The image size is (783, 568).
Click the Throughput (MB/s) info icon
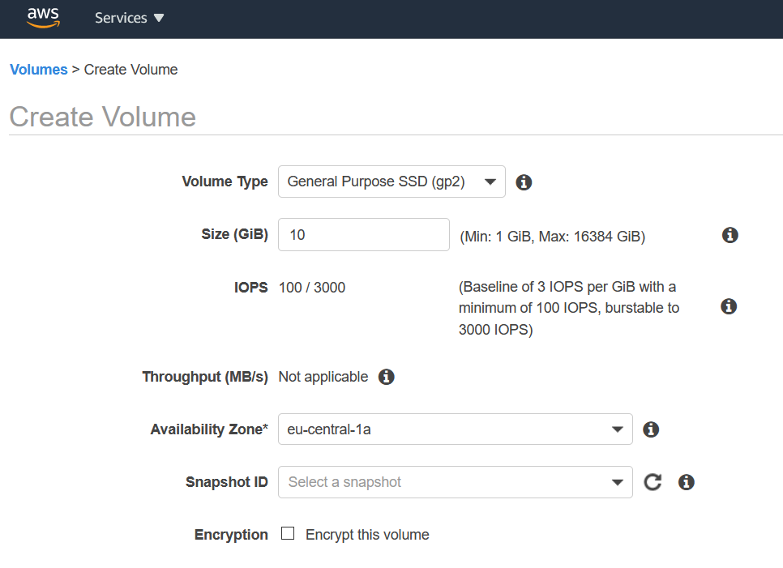(387, 377)
